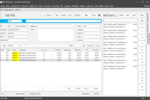150x100 pixels.
Task: Click the POS breadcrumb
Action: click(x=17, y=10)
